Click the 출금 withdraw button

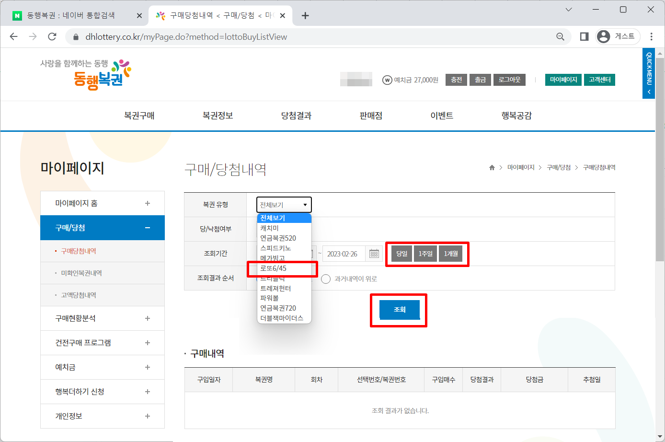481,80
